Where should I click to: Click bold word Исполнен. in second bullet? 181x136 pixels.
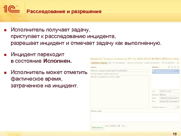click(x=58, y=61)
